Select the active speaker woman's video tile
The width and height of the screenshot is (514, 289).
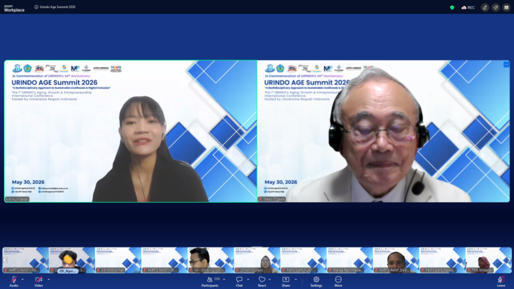[131, 131]
